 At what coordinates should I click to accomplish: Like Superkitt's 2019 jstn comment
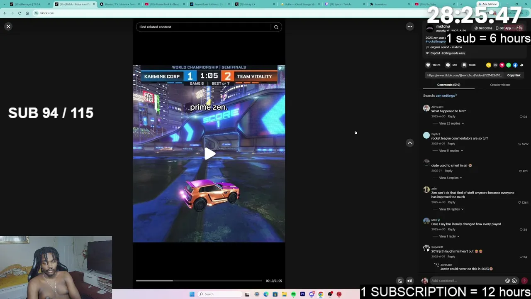[x=521, y=257]
